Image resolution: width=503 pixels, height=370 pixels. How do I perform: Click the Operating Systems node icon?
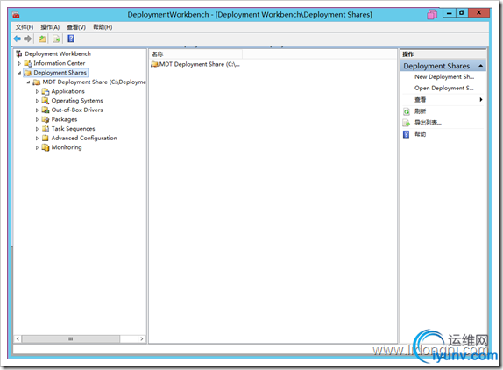(x=46, y=101)
